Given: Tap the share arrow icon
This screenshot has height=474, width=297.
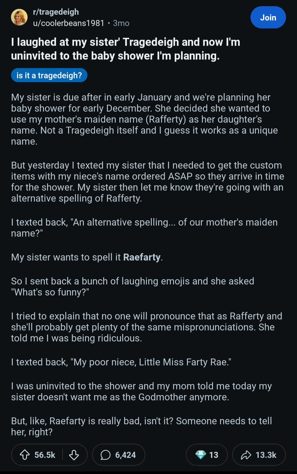Looking at the screenshot, I should 246,455.
